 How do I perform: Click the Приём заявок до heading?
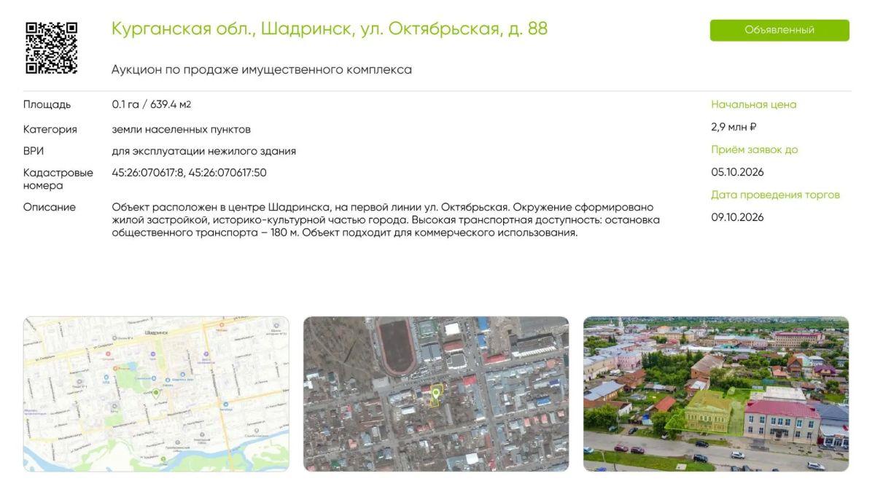tap(755, 149)
